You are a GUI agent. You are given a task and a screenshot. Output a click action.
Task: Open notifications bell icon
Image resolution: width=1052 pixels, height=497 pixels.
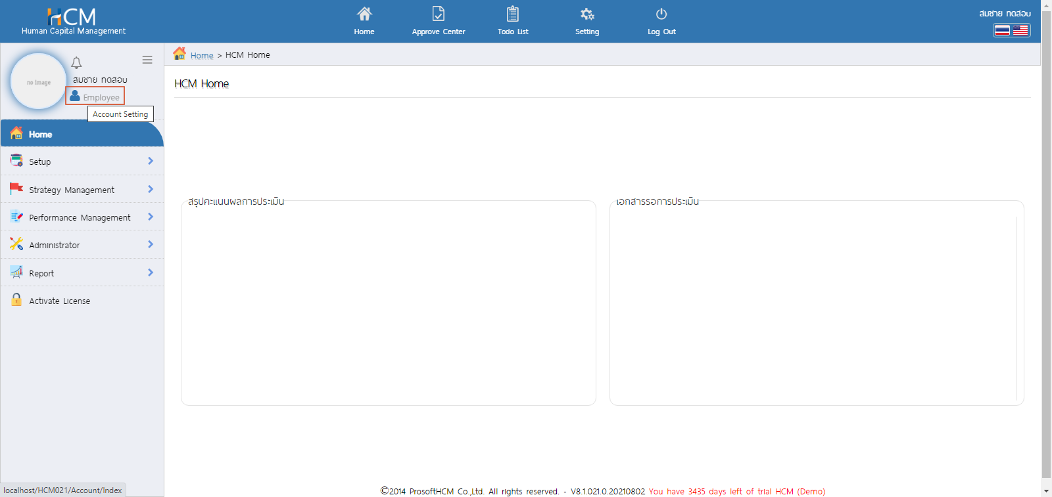coord(76,63)
